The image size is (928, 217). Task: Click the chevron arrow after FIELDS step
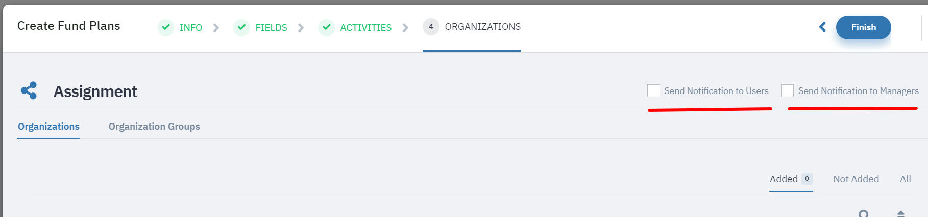point(301,28)
